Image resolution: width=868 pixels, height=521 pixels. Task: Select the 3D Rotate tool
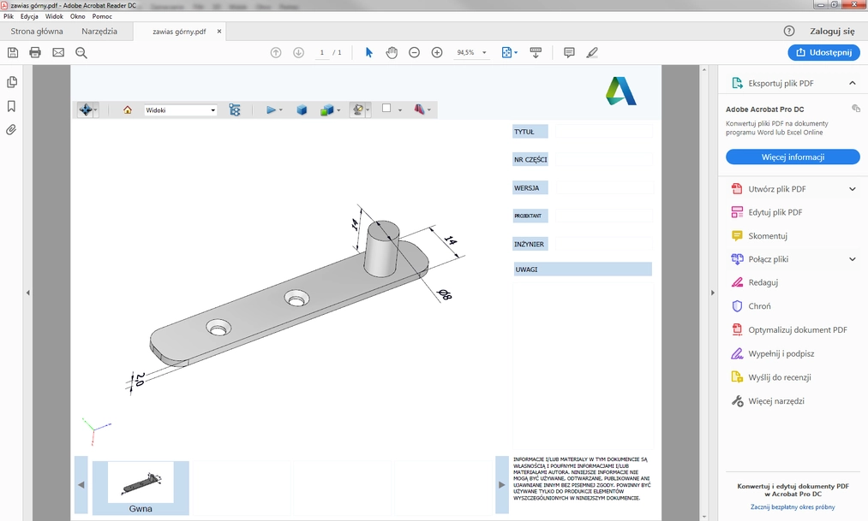tap(87, 109)
